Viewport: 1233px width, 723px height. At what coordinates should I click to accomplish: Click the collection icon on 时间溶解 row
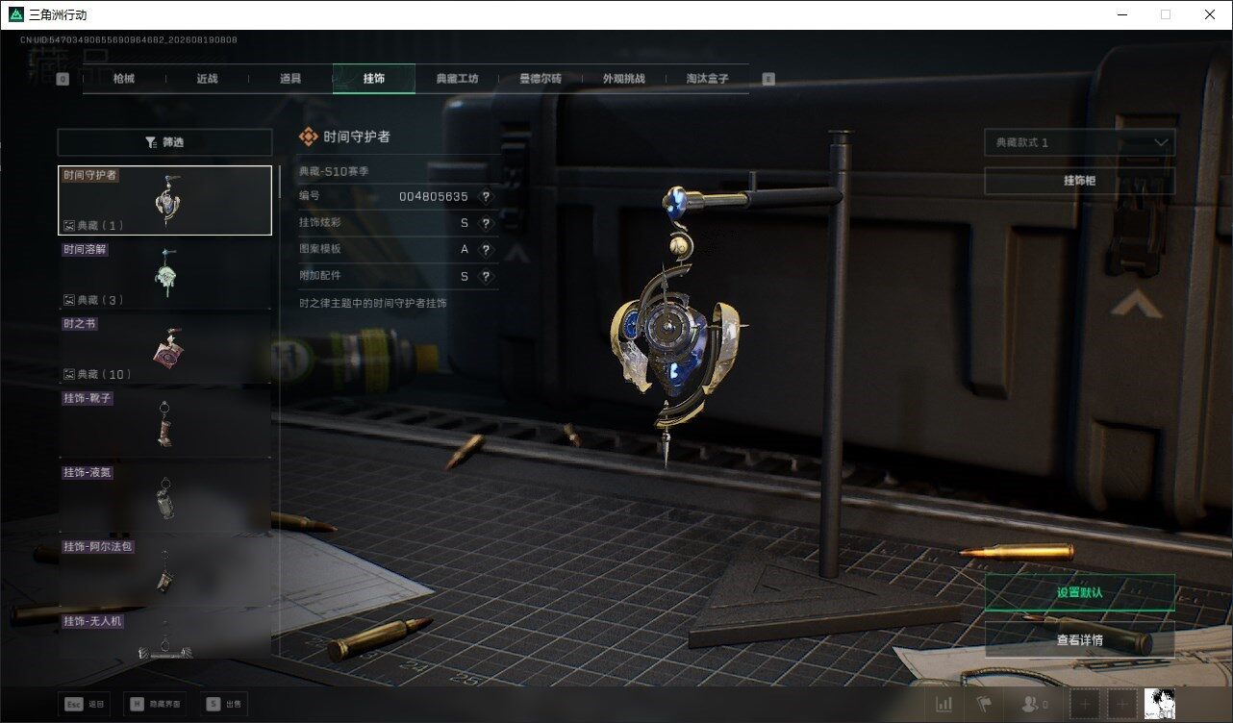tap(69, 300)
